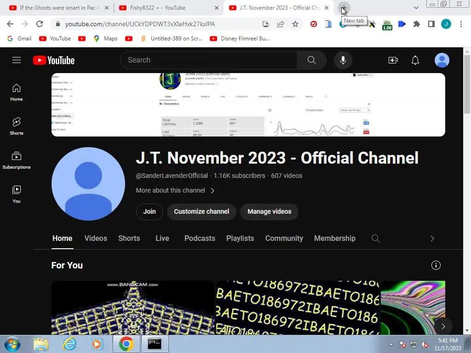Click the address bar URL
471x353 pixels.
click(x=140, y=24)
